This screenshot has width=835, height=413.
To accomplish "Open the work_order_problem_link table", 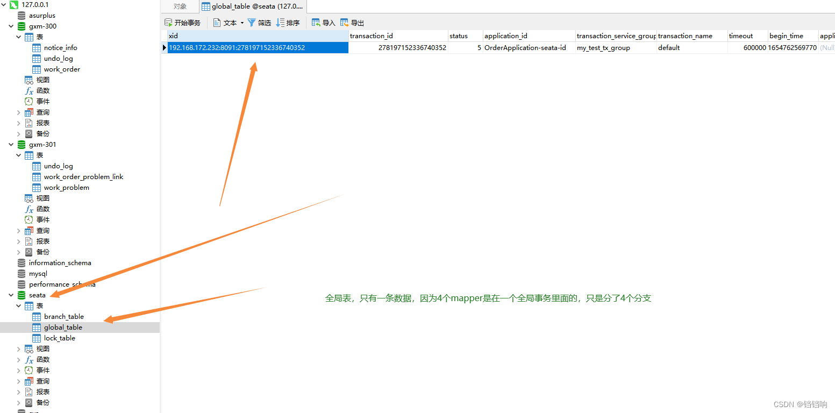I will pos(83,176).
